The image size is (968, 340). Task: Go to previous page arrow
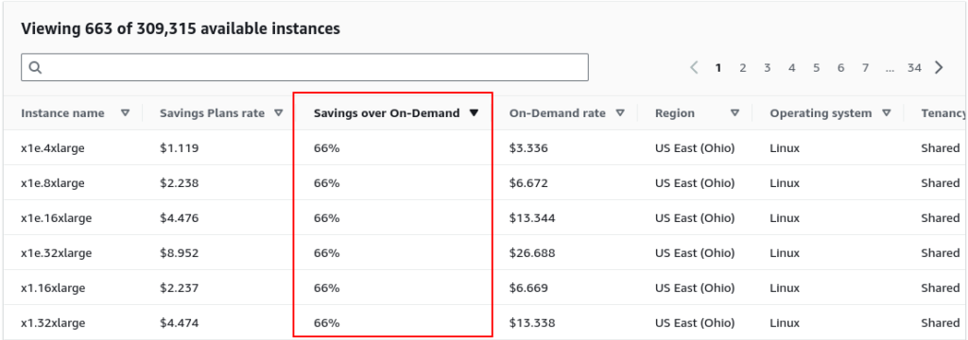[x=694, y=67]
